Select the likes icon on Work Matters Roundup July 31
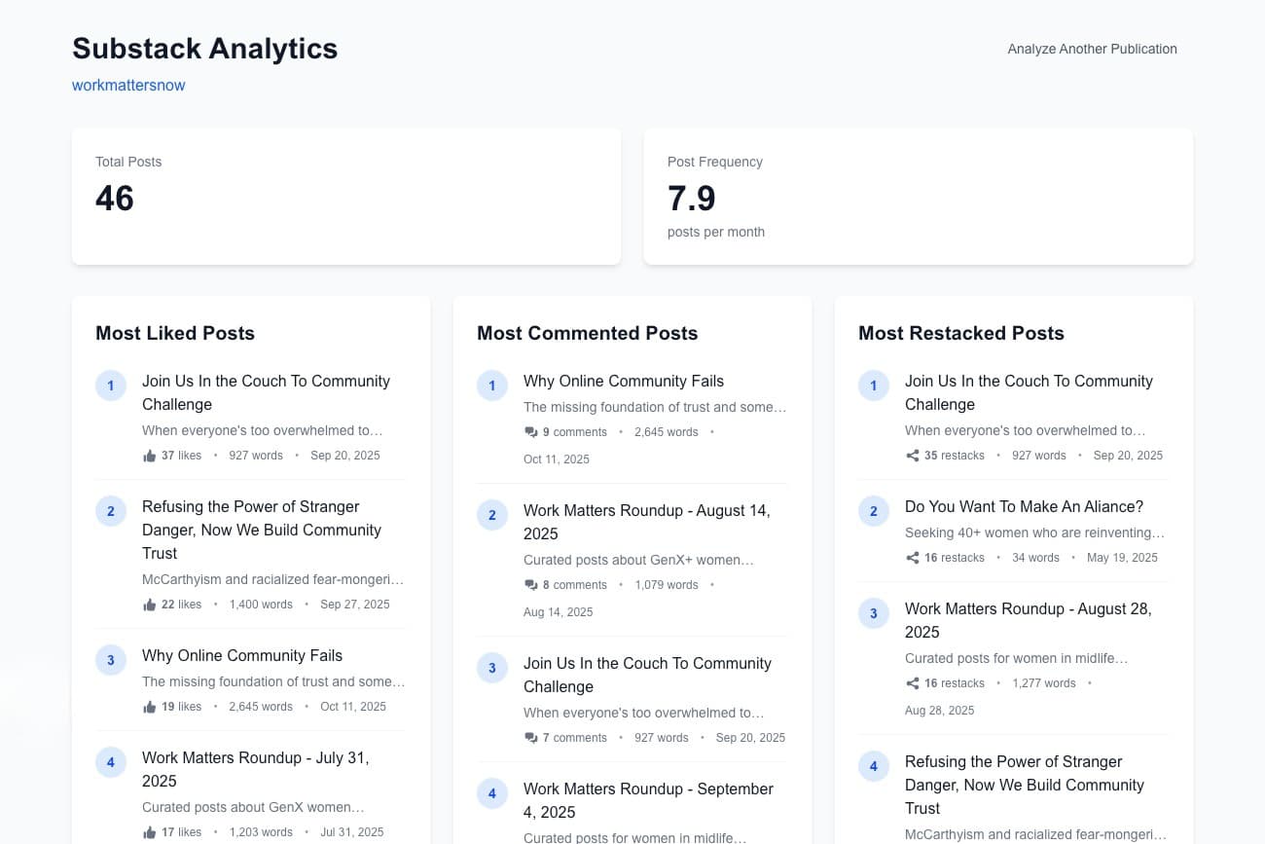 (150, 831)
